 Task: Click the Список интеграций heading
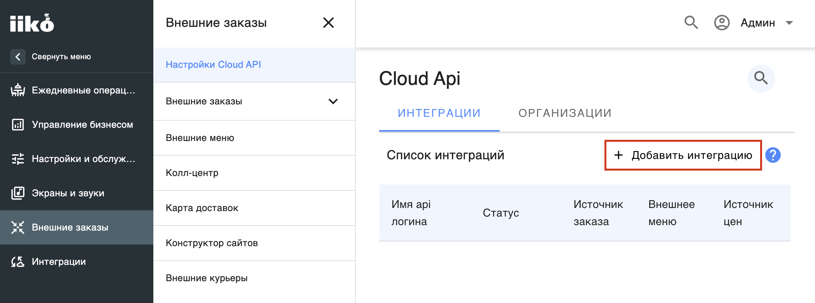point(446,155)
